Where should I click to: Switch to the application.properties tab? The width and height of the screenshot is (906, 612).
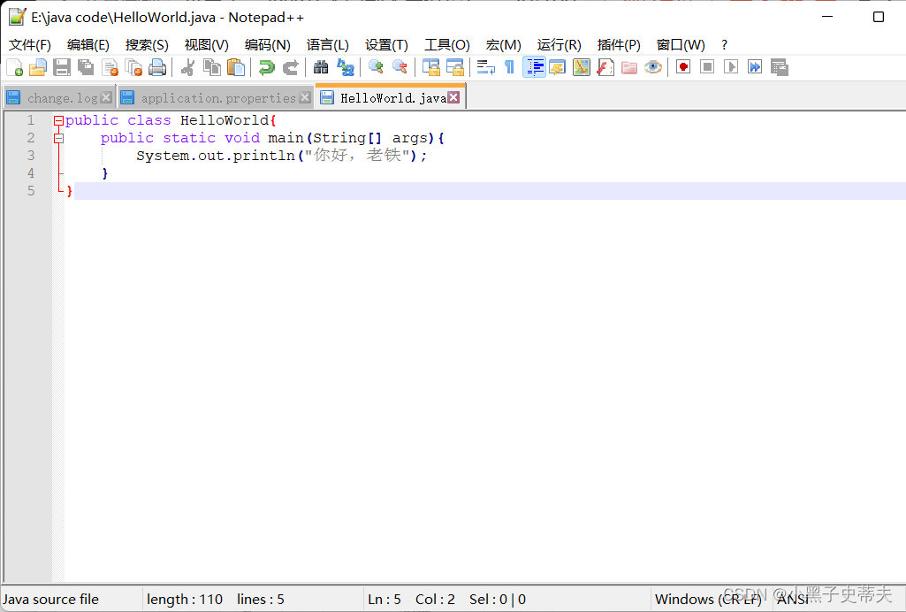pos(215,97)
